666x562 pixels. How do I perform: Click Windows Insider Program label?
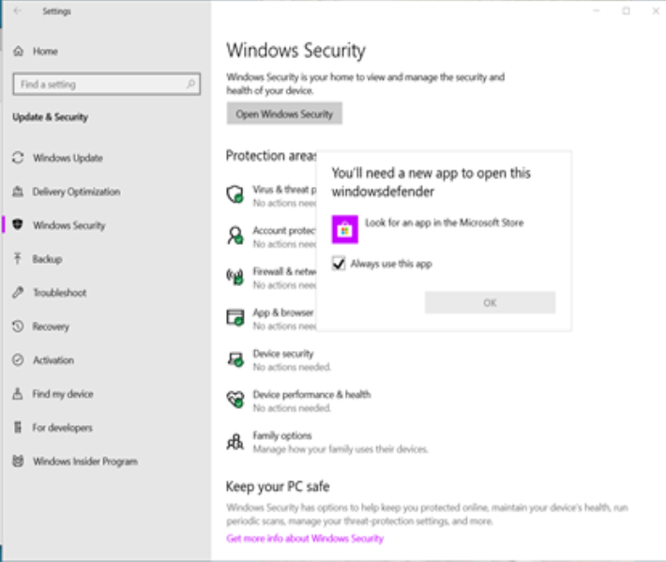tap(85, 462)
